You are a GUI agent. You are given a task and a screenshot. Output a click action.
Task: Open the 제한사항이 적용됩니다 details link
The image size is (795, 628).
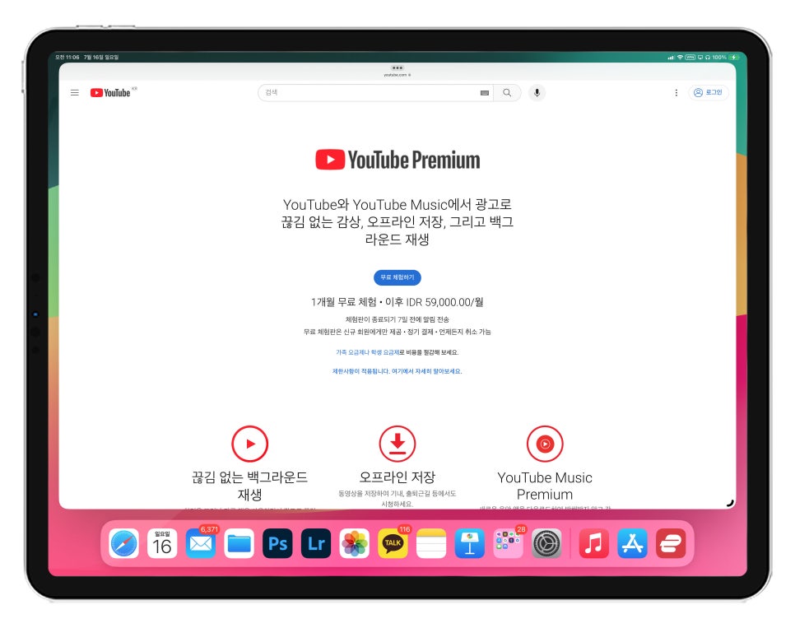[397, 371]
